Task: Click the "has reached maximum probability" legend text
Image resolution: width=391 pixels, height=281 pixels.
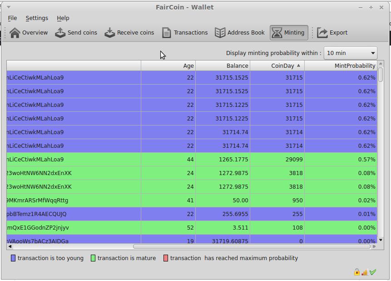Action: pyautogui.click(x=251, y=258)
